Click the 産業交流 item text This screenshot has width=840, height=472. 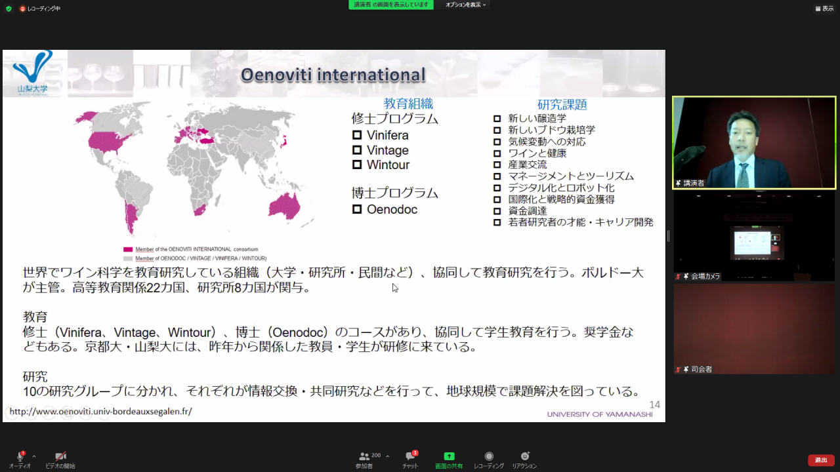[x=528, y=165]
